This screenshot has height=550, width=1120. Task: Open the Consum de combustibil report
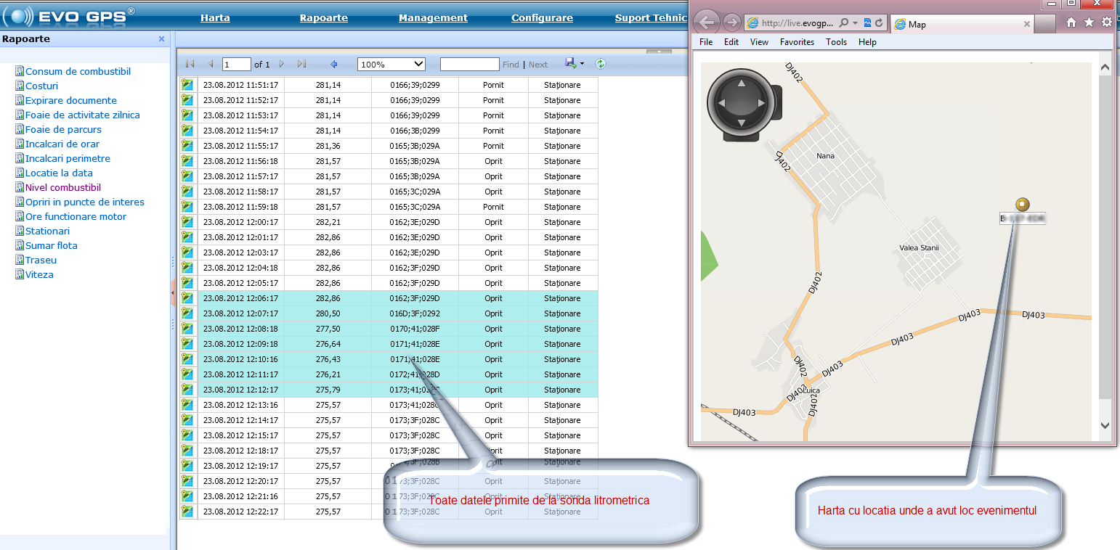pyautogui.click(x=78, y=71)
